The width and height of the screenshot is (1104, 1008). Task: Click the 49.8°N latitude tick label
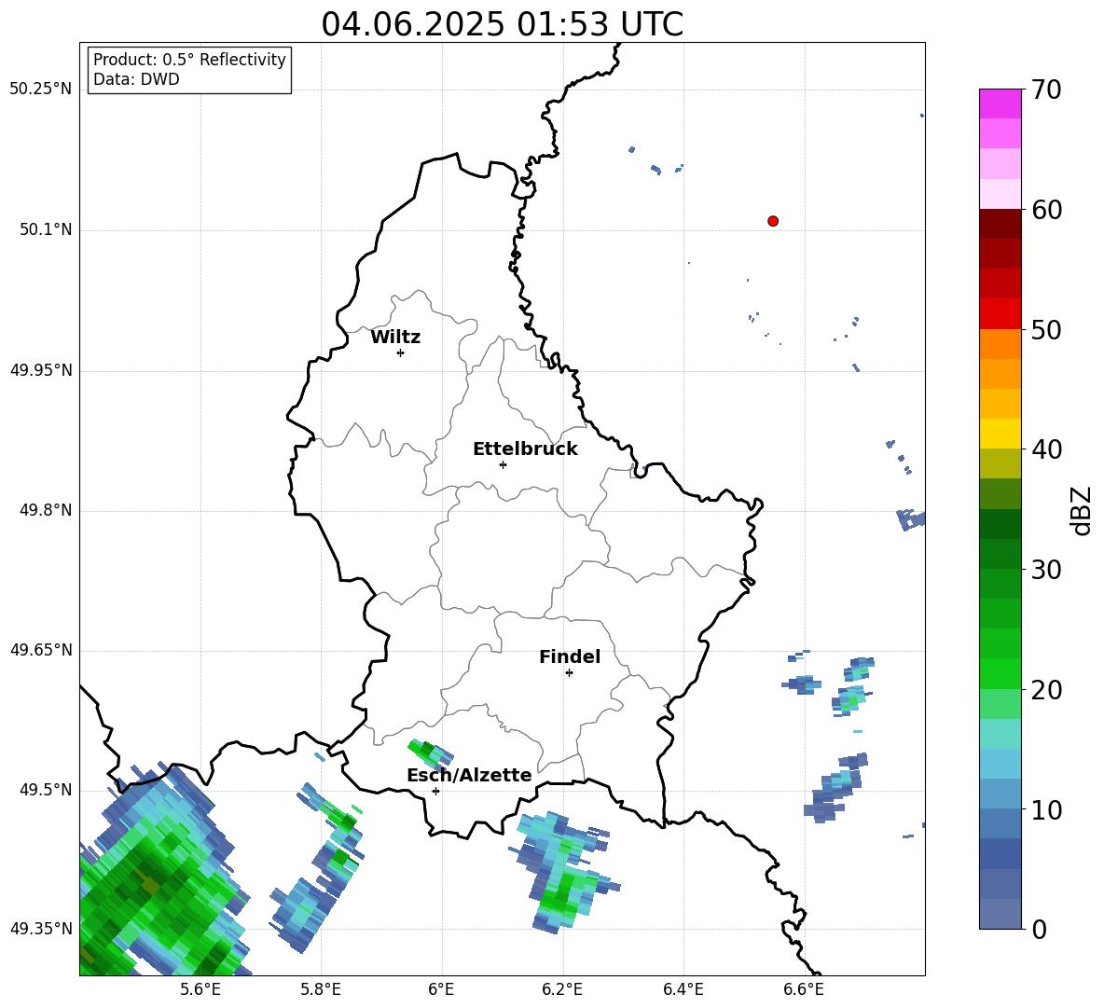coord(46,510)
